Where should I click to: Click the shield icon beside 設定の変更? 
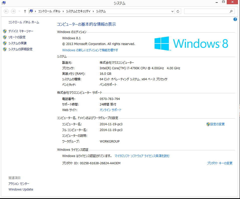coord(208,124)
